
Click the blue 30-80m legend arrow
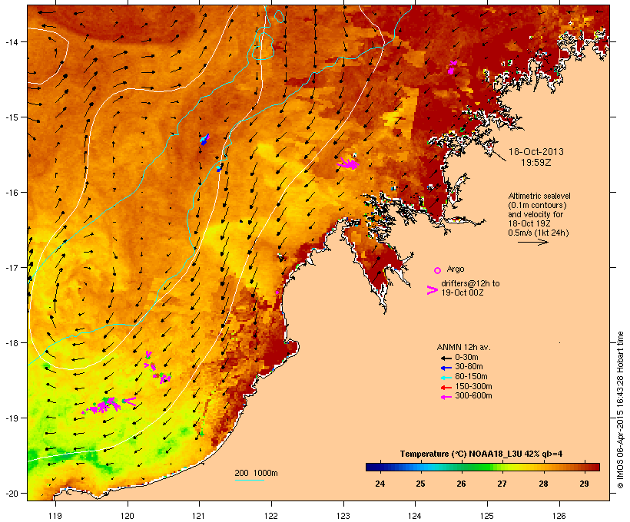[x=446, y=368]
